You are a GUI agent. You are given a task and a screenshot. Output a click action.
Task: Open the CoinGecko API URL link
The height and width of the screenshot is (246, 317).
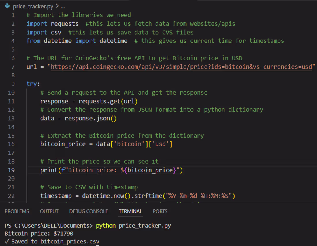181,67
